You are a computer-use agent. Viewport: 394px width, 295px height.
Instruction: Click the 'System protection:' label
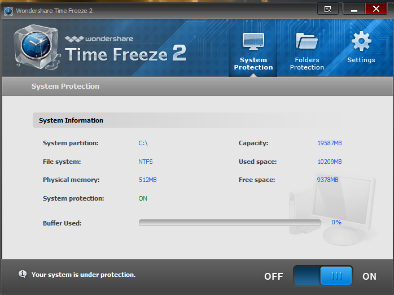73,198
